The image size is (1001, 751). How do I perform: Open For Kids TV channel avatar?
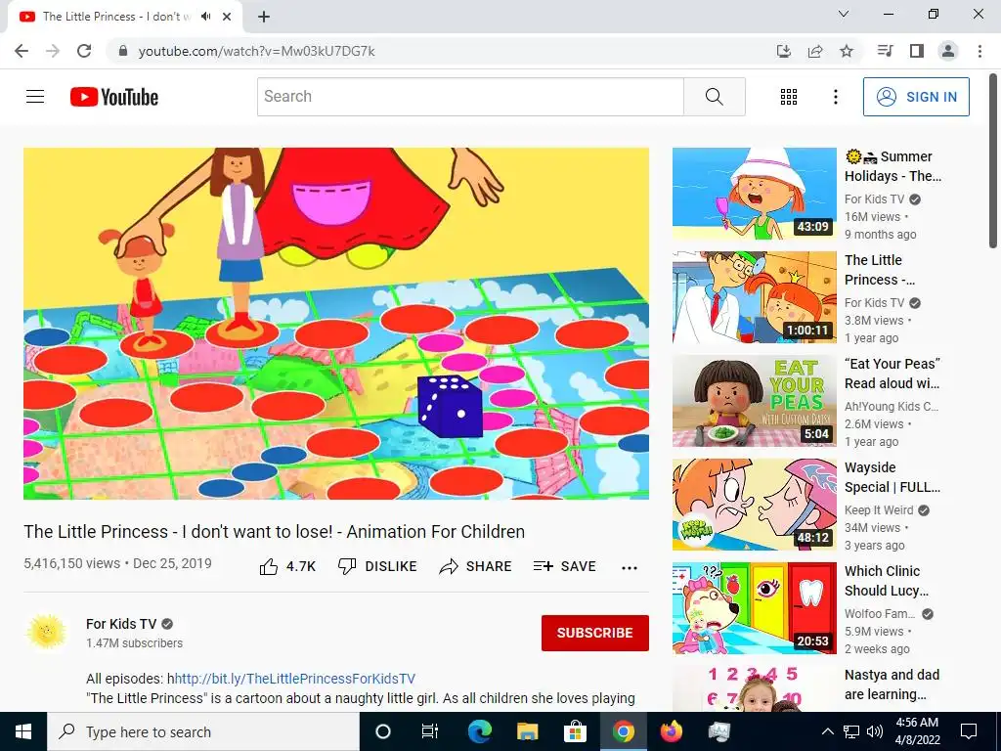click(x=46, y=632)
